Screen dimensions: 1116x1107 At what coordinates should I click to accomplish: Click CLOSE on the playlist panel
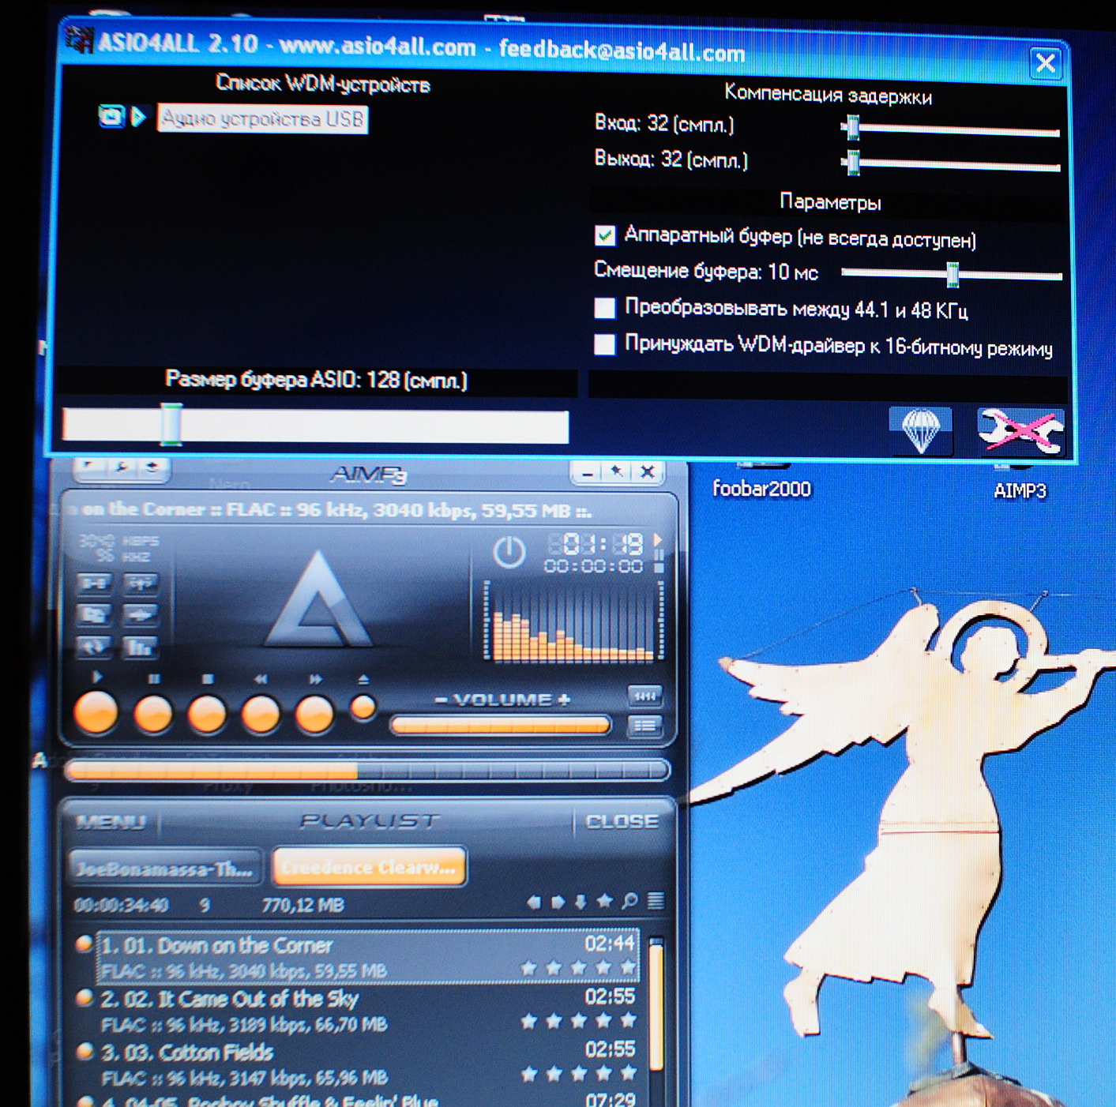pos(622,822)
